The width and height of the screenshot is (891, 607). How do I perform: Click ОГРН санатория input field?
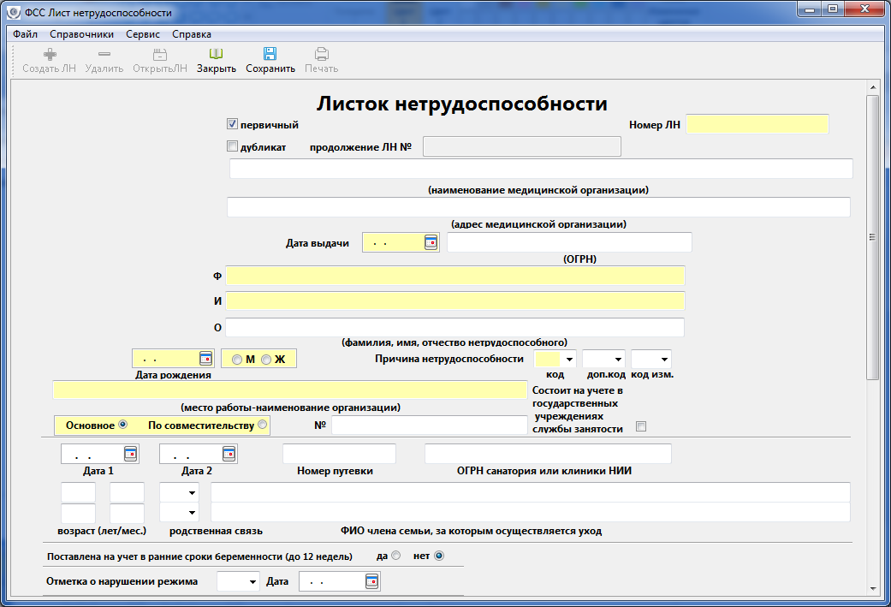pos(548,454)
